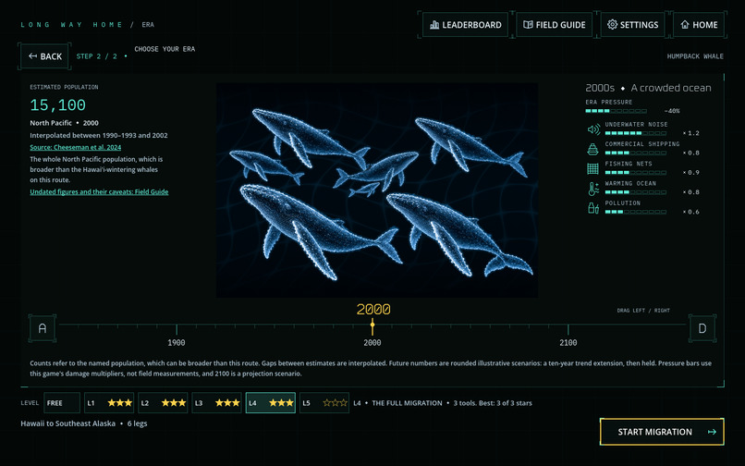Click the humpback whale pod illustration
The width and height of the screenshot is (745, 466).
(377, 190)
